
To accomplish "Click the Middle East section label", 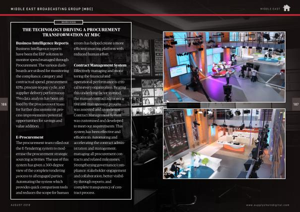I will [x=270, y=8].
